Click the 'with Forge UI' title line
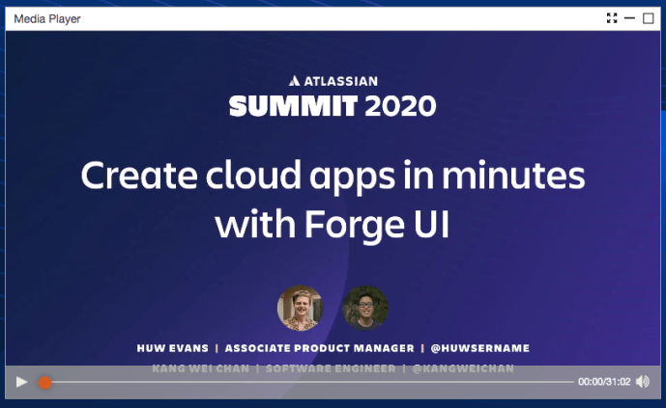The height and width of the screenshot is (408, 666). (333, 224)
